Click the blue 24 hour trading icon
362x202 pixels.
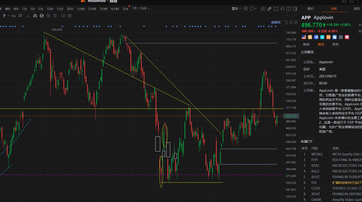point(316,37)
